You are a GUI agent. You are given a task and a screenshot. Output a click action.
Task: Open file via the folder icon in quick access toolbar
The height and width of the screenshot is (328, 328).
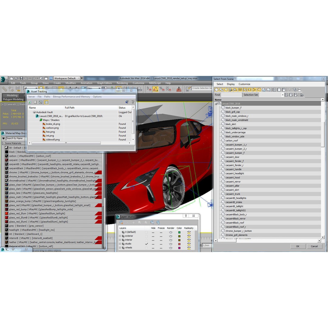[16, 78]
